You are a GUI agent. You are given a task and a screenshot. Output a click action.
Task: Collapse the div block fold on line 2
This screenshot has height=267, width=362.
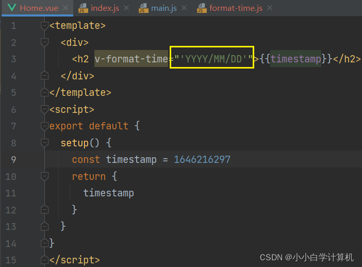44,42
